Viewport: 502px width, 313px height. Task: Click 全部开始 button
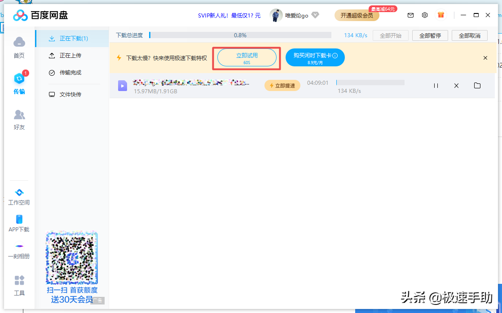[391, 35]
